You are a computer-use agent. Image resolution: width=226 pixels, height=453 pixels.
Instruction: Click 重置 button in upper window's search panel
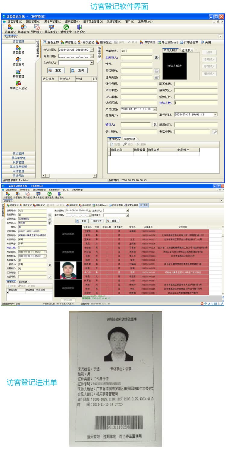point(56,70)
